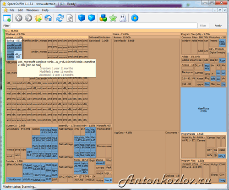
Task: Click the folder up-level icon
Action: point(38,18)
